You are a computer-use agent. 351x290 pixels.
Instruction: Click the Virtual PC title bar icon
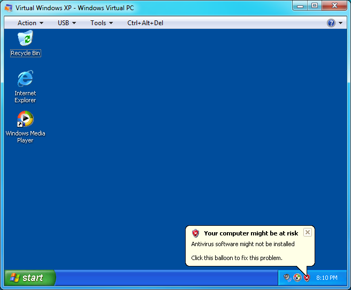[x=8, y=8]
